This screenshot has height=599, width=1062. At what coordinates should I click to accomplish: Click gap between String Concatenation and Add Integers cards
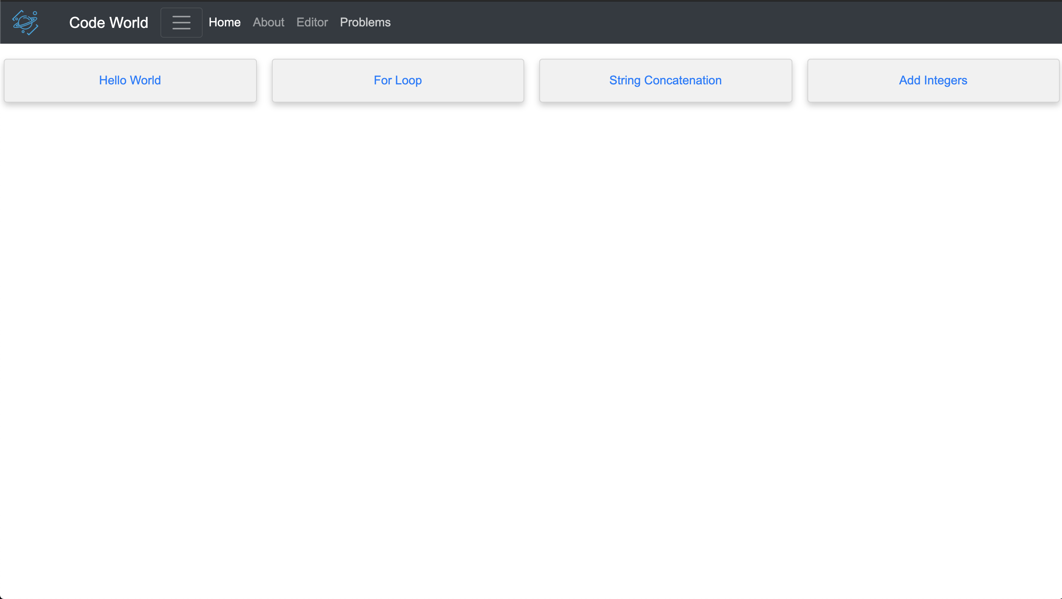click(x=800, y=81)
